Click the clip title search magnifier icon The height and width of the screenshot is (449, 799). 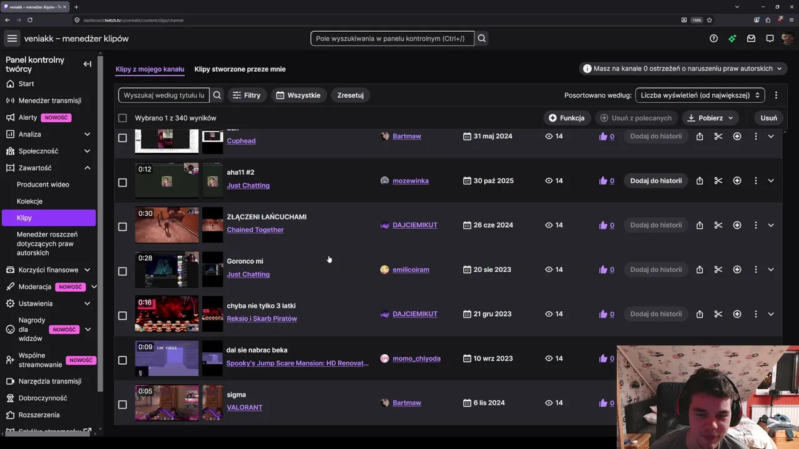click(x=217, y=95)
